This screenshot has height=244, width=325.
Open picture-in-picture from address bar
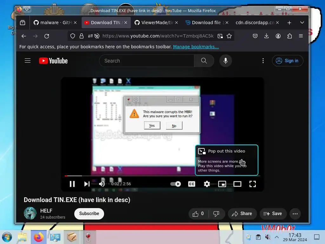(220, 36)
